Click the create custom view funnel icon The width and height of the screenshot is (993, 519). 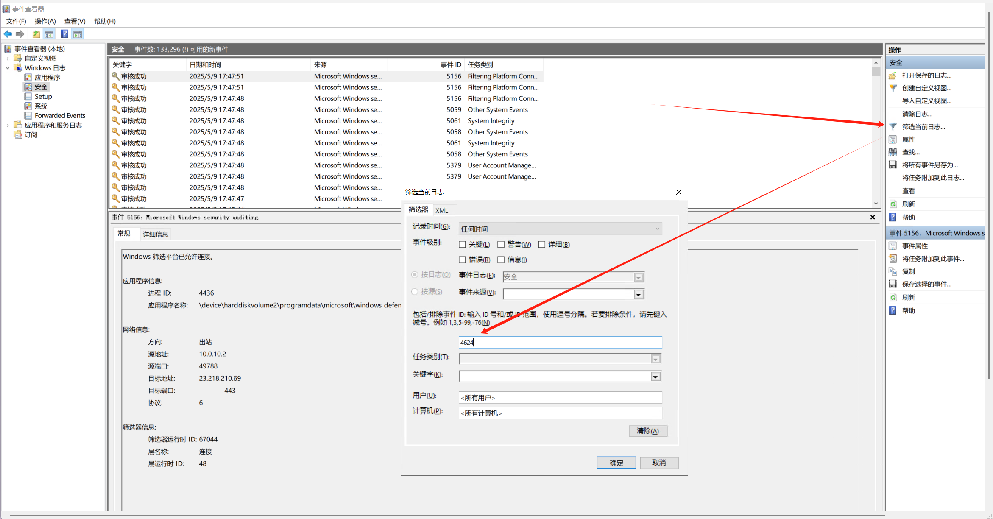893,88
